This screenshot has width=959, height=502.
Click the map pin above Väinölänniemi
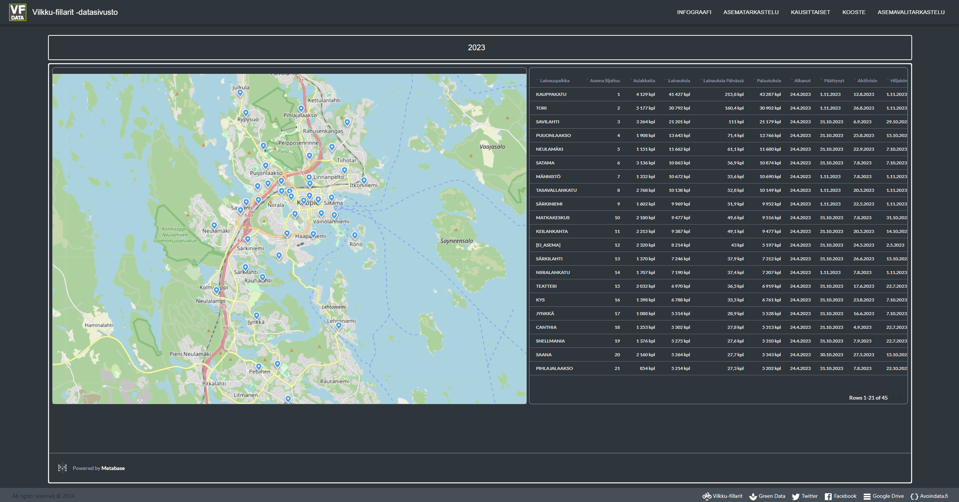coord(334,216)
